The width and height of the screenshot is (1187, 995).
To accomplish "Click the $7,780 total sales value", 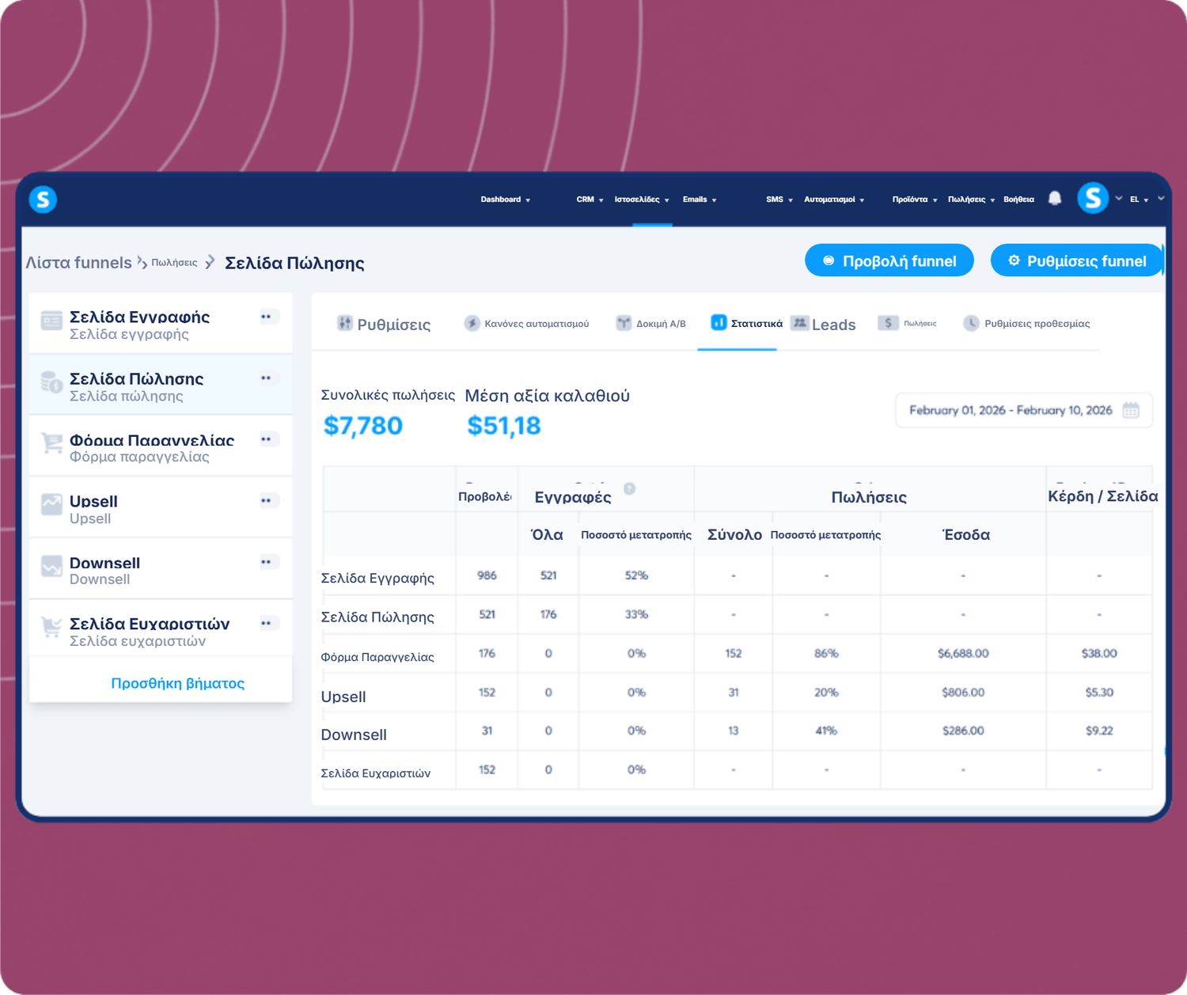I will point(363,426).
